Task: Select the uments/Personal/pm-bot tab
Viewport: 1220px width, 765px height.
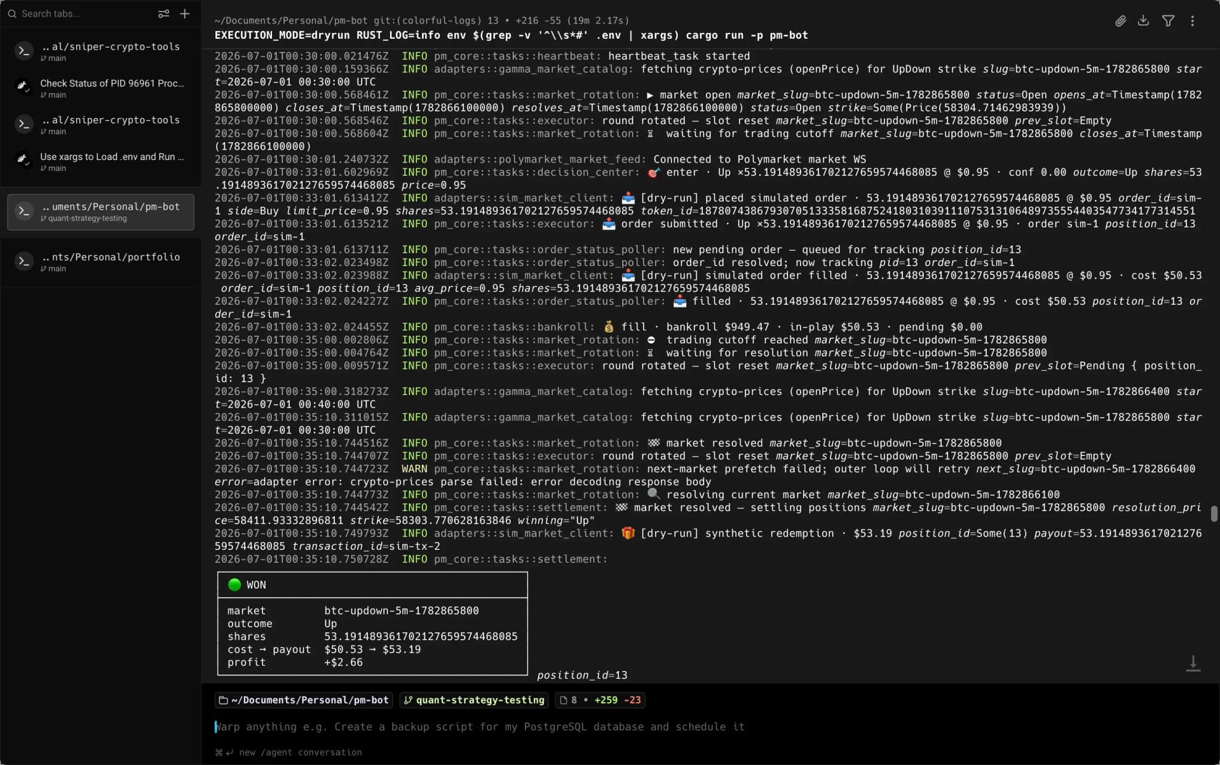Action: (x=100, y=212)
